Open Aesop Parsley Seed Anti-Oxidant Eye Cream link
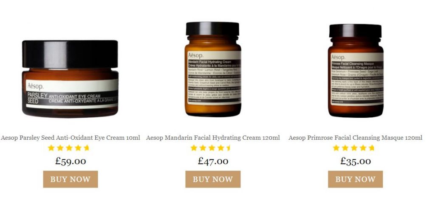This screenshot has width=435, height=199. pyautogui.click(x=71, y=138)
